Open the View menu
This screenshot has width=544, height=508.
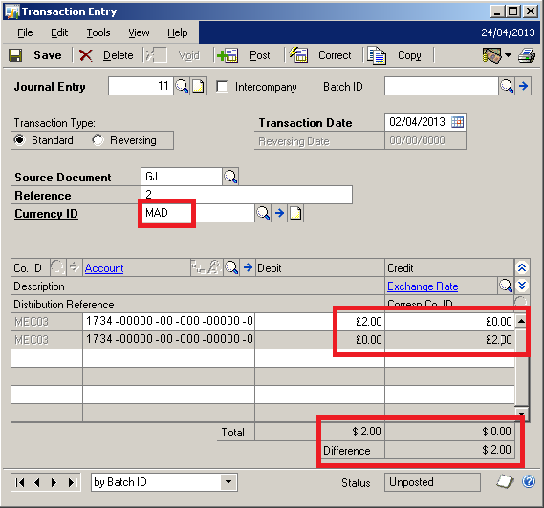click(x=139, y=32)
